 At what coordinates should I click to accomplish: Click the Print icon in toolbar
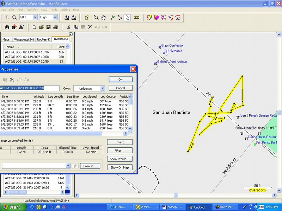56,27
